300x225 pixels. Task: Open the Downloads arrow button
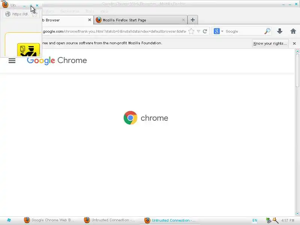coord(280,31)
